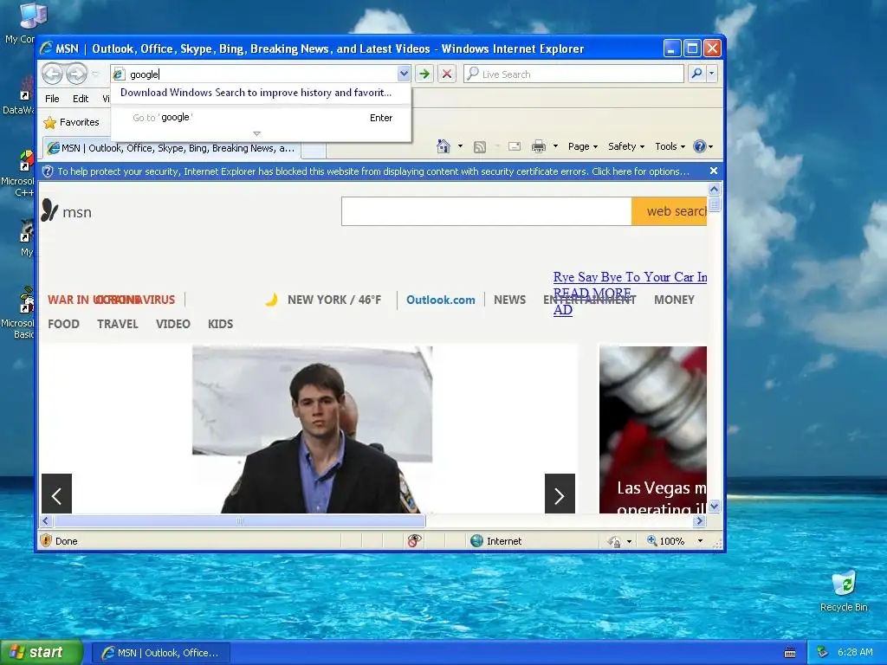The width and height of the screenshot is (887, 665).
Task: Click the Favorites star icon
Action: pyautogui.click(x=49, y=122)
